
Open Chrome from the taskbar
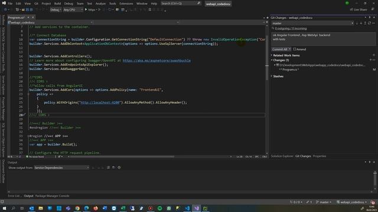pyautogui.click(x=77, y=208)
